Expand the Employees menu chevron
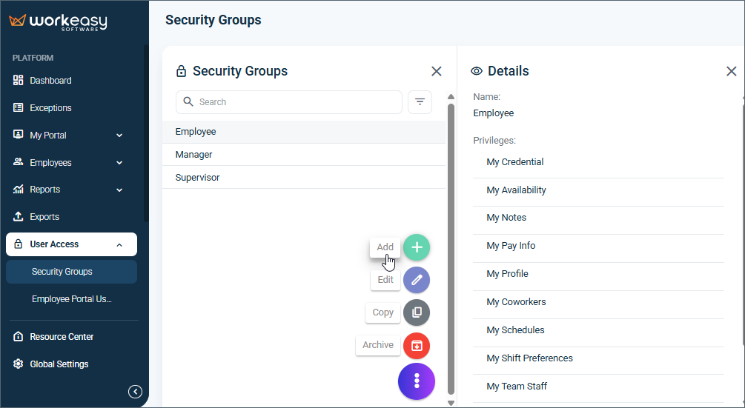 tap(119, 163)
